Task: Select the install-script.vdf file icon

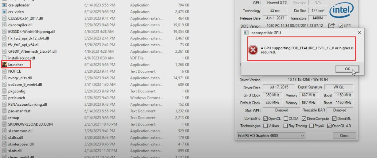Action: [5, 58]
